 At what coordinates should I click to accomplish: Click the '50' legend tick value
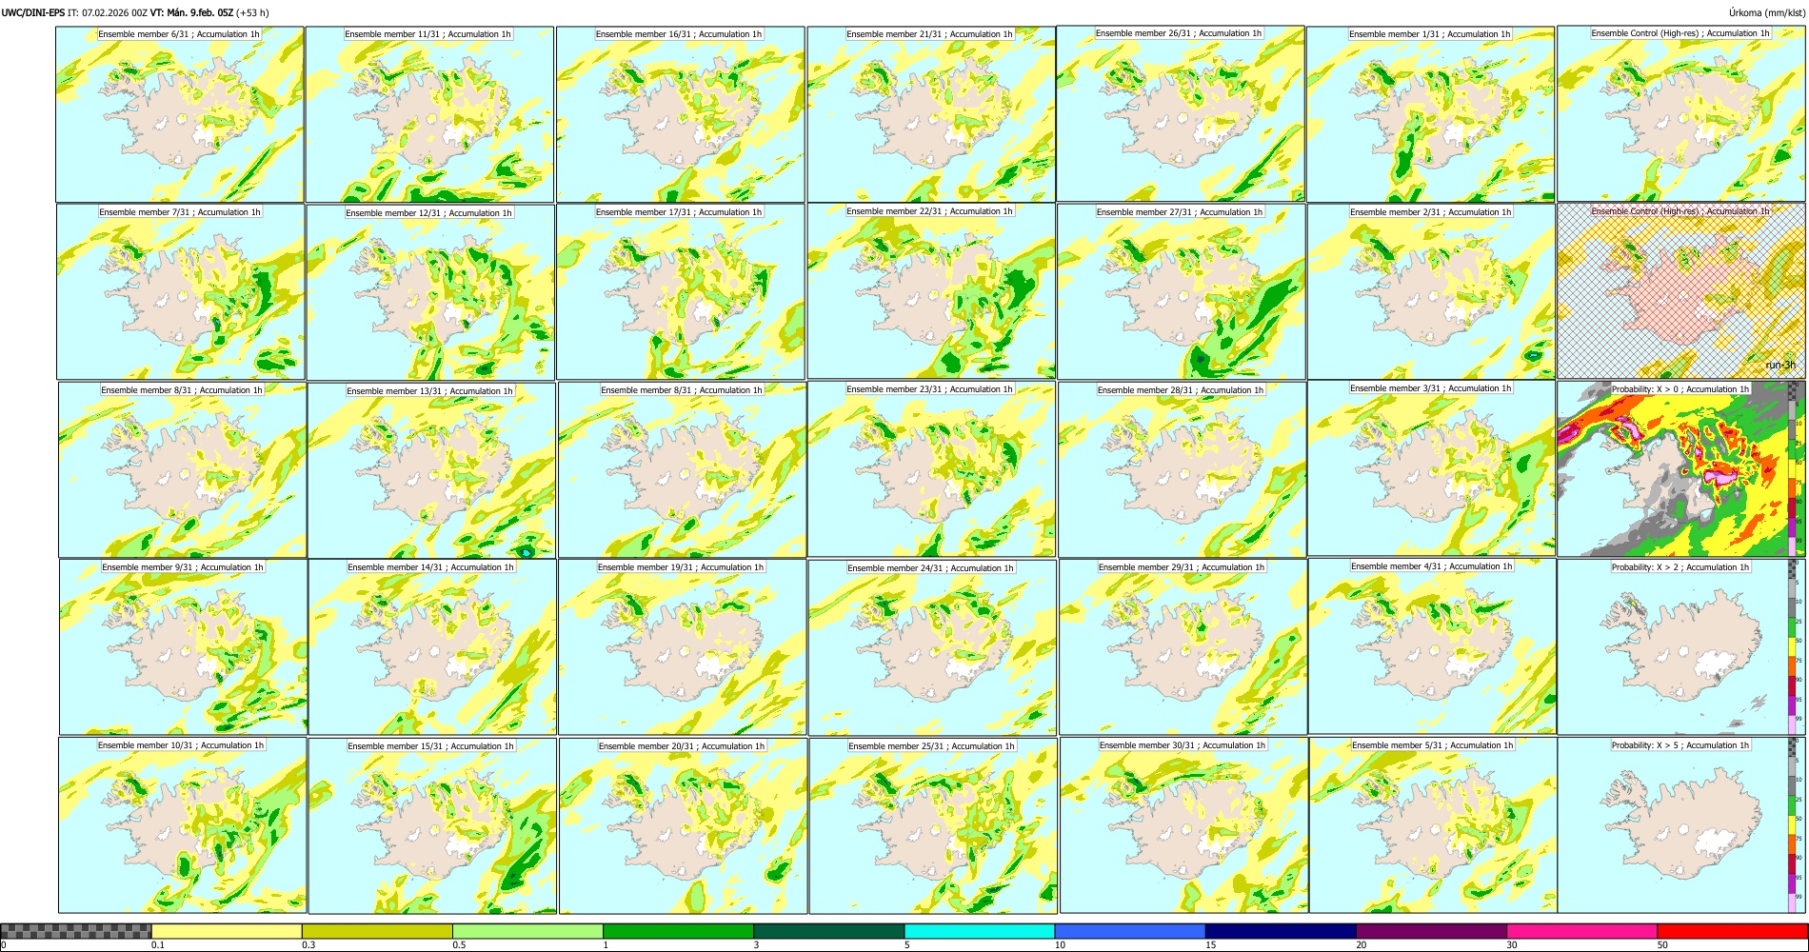(x=1662, y=945)
